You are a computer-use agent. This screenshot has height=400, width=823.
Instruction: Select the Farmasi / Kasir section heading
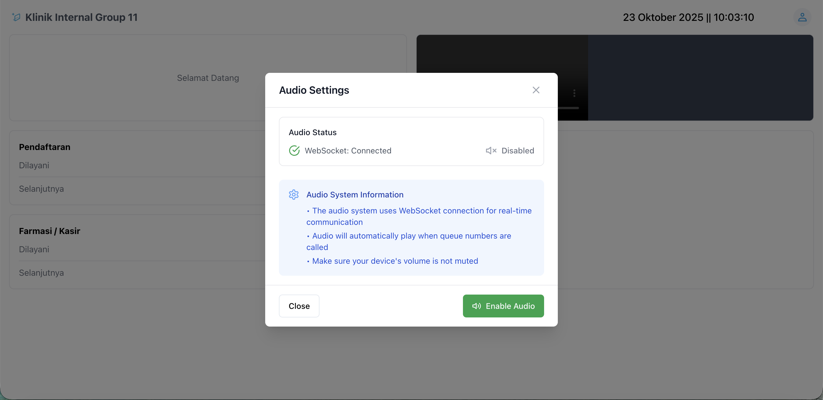point(49,231)
